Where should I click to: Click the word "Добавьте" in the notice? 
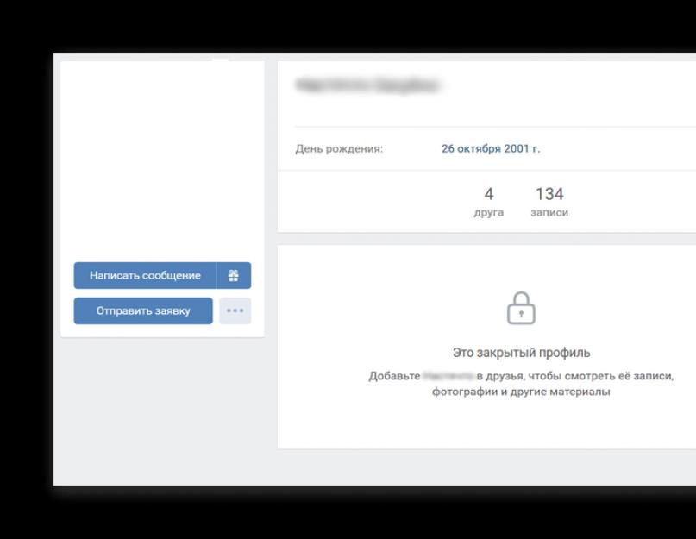[x=394, y=376]
